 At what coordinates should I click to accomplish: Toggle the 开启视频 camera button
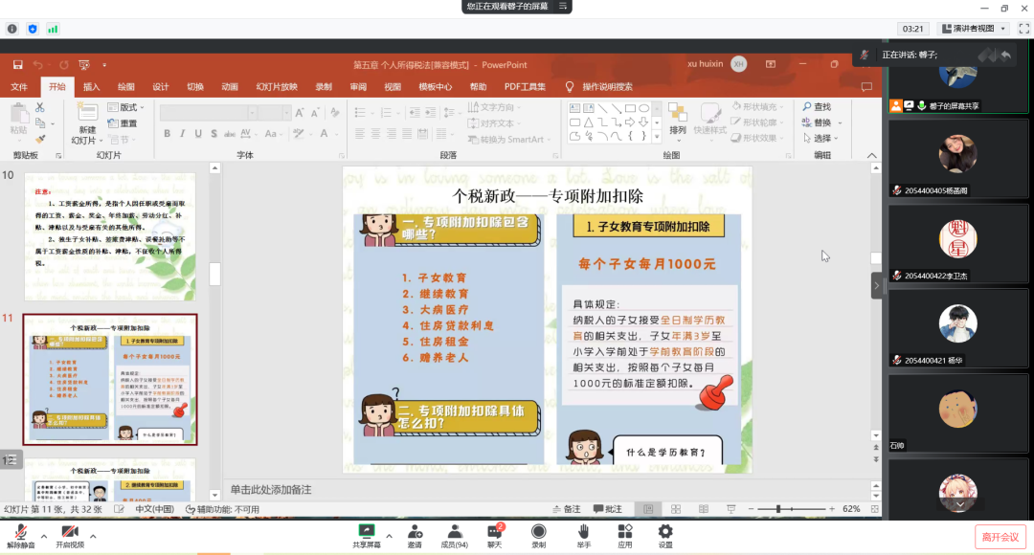[x=69, y=531]
